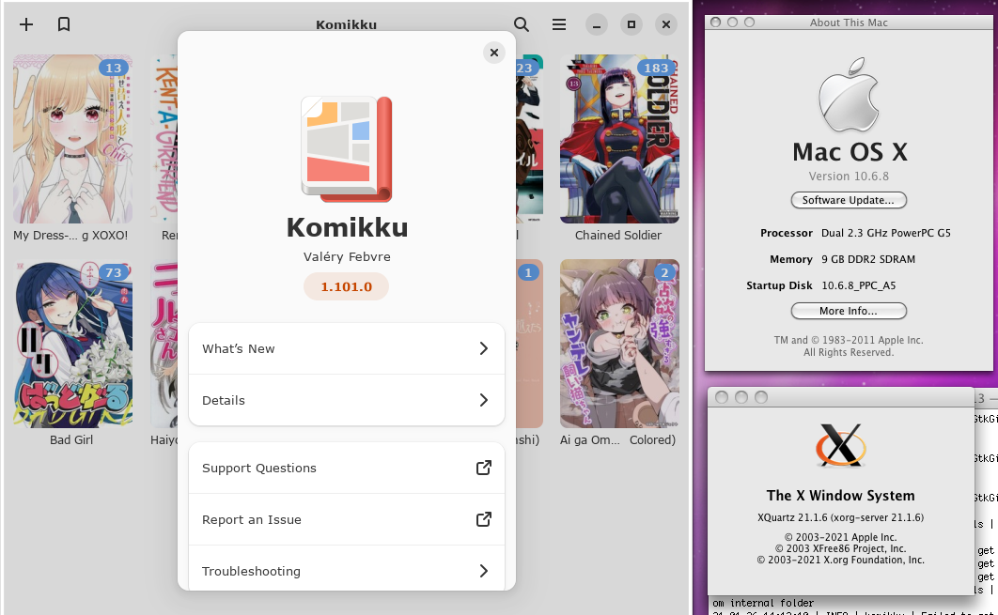Click Dual 2.3 GHz PowerPC G5 text
Image resolution: width=998 pixels, height=615 pixels.
(886, 233)
